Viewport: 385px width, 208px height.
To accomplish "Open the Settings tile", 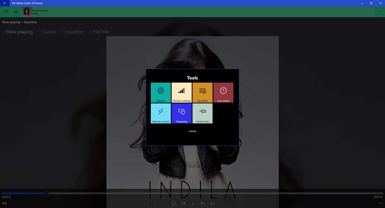I will [x=161, y=93].
